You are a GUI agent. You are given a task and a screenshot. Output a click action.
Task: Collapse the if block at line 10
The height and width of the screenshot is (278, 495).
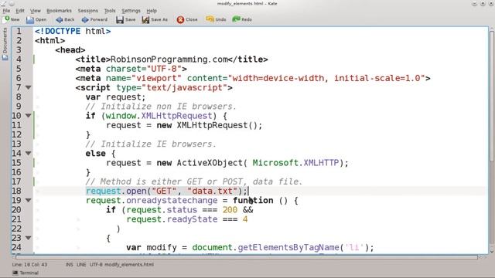click(x=29, y=116)
